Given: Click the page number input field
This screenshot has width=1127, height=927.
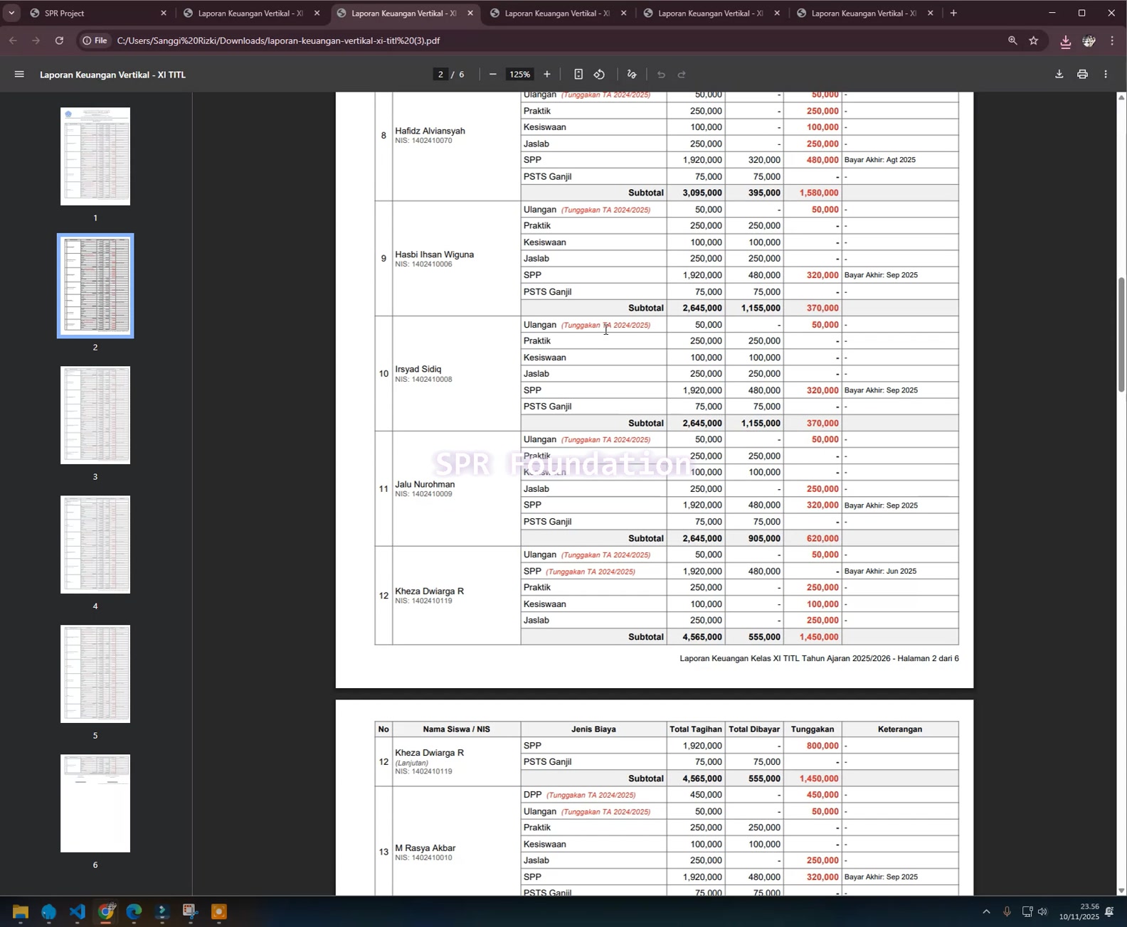Looking at the screenshot, I should pos(440,74).
